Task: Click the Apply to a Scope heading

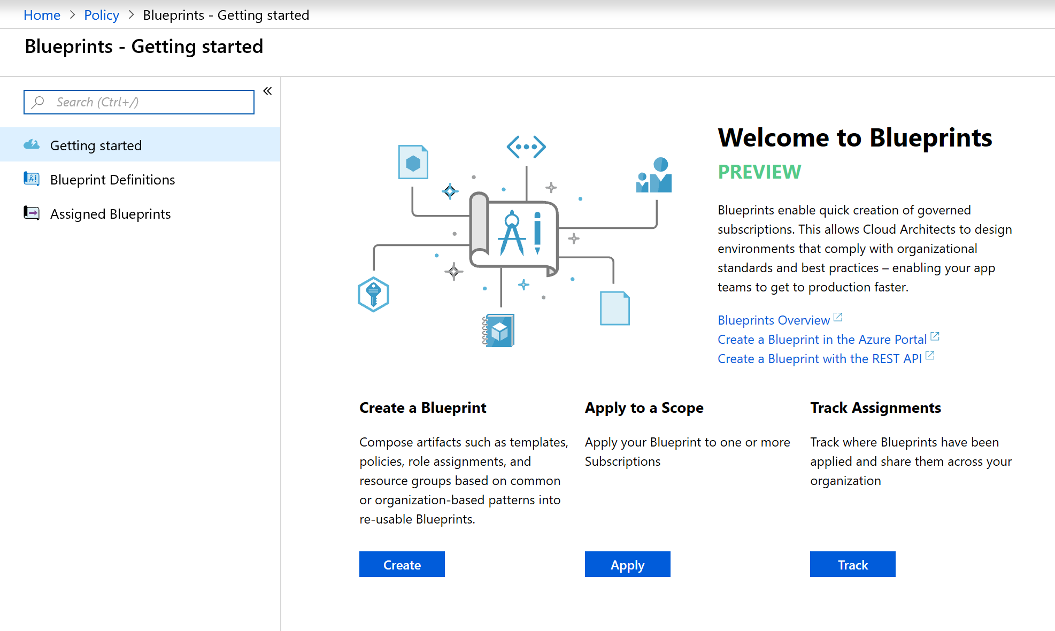Action: 644,407
